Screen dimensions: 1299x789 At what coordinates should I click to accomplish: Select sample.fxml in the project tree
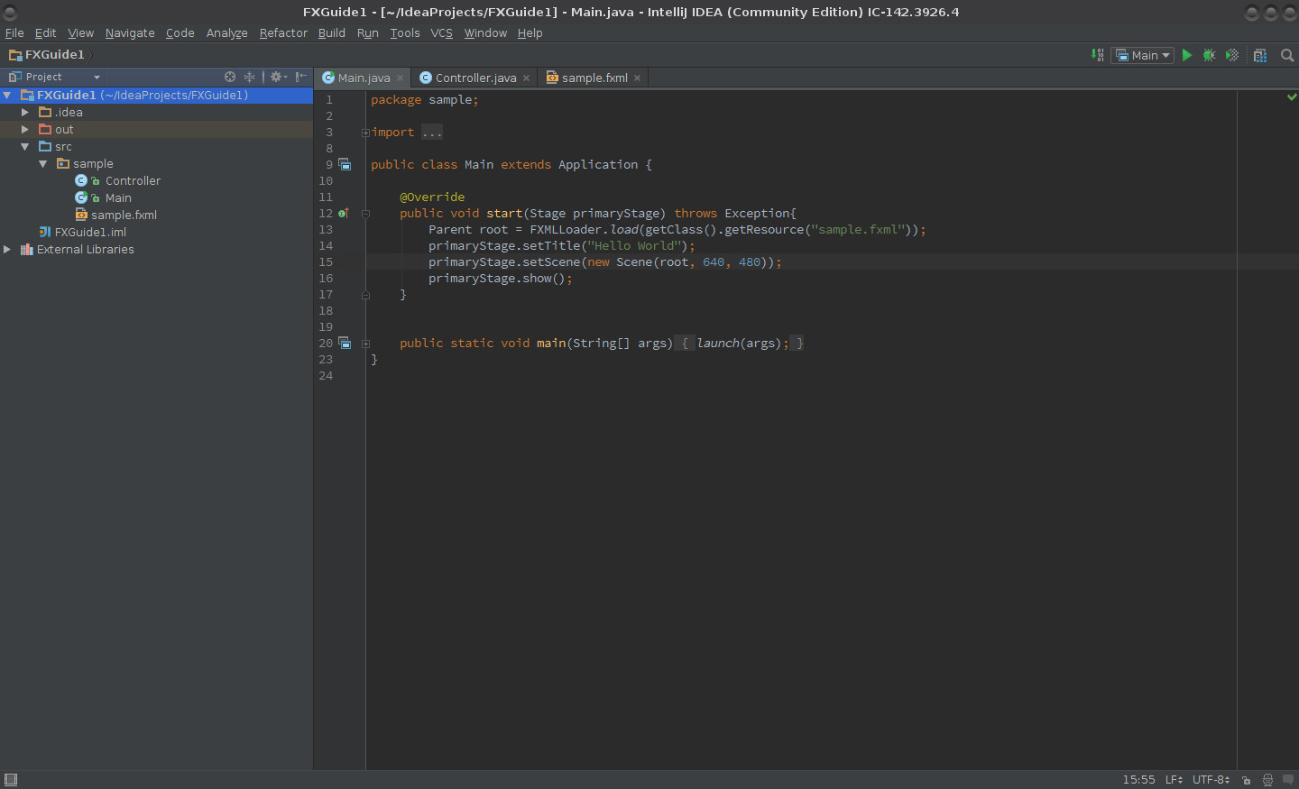pos(124,216)
